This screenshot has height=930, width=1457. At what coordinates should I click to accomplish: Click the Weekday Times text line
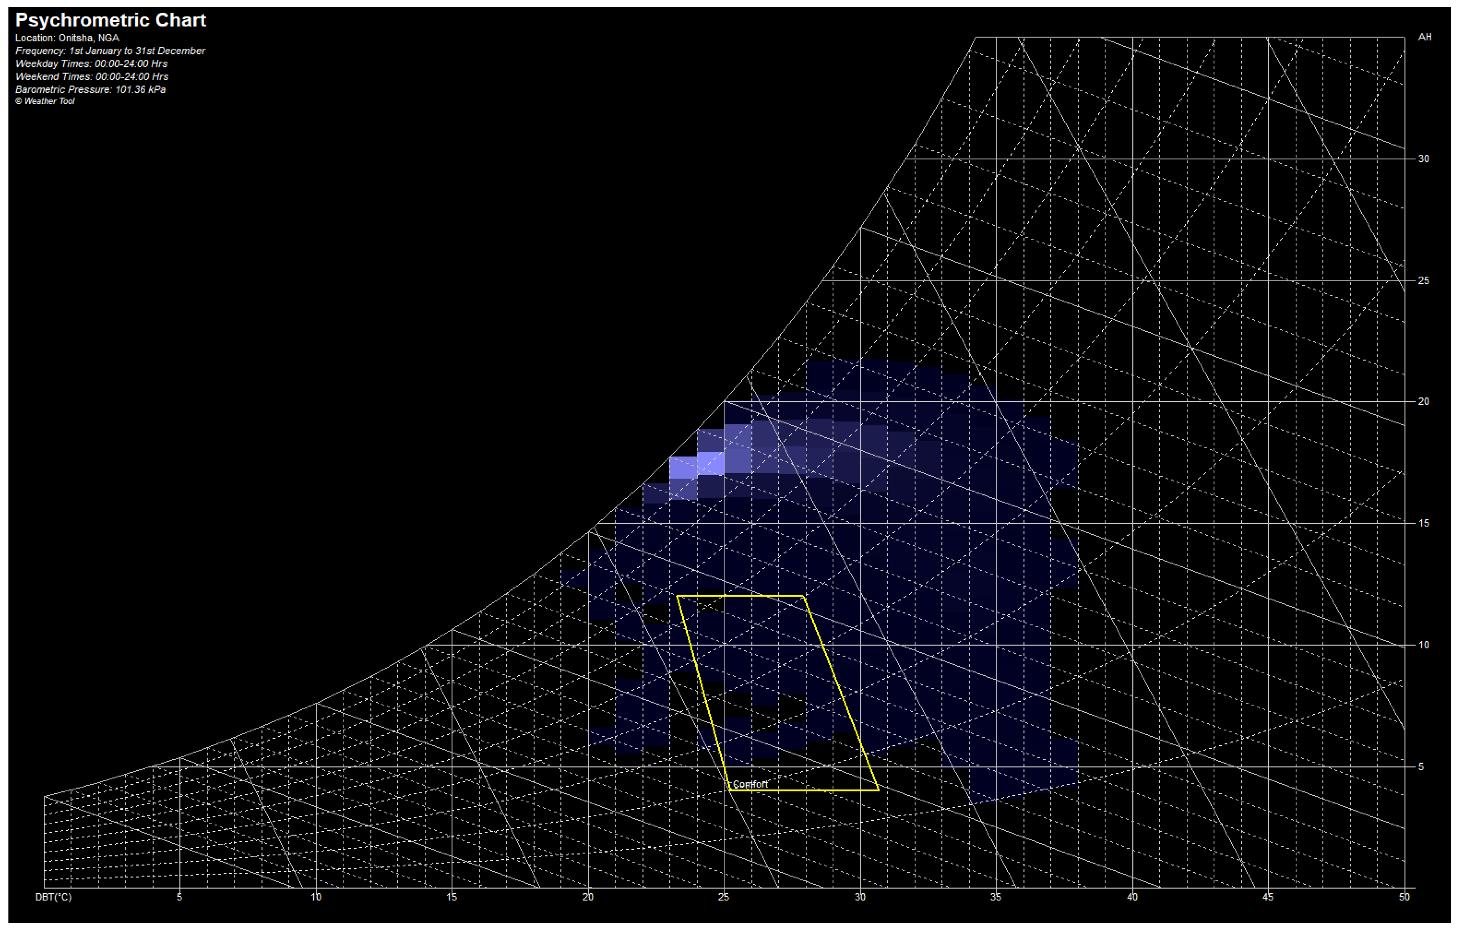pos(91,64)
